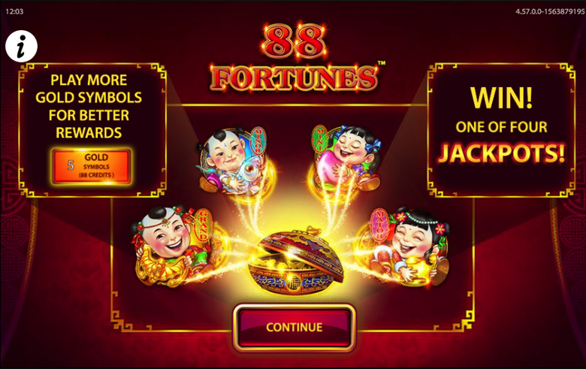Click the Continue button
Viewport: 586px width, 369px height.
point(294,327)
